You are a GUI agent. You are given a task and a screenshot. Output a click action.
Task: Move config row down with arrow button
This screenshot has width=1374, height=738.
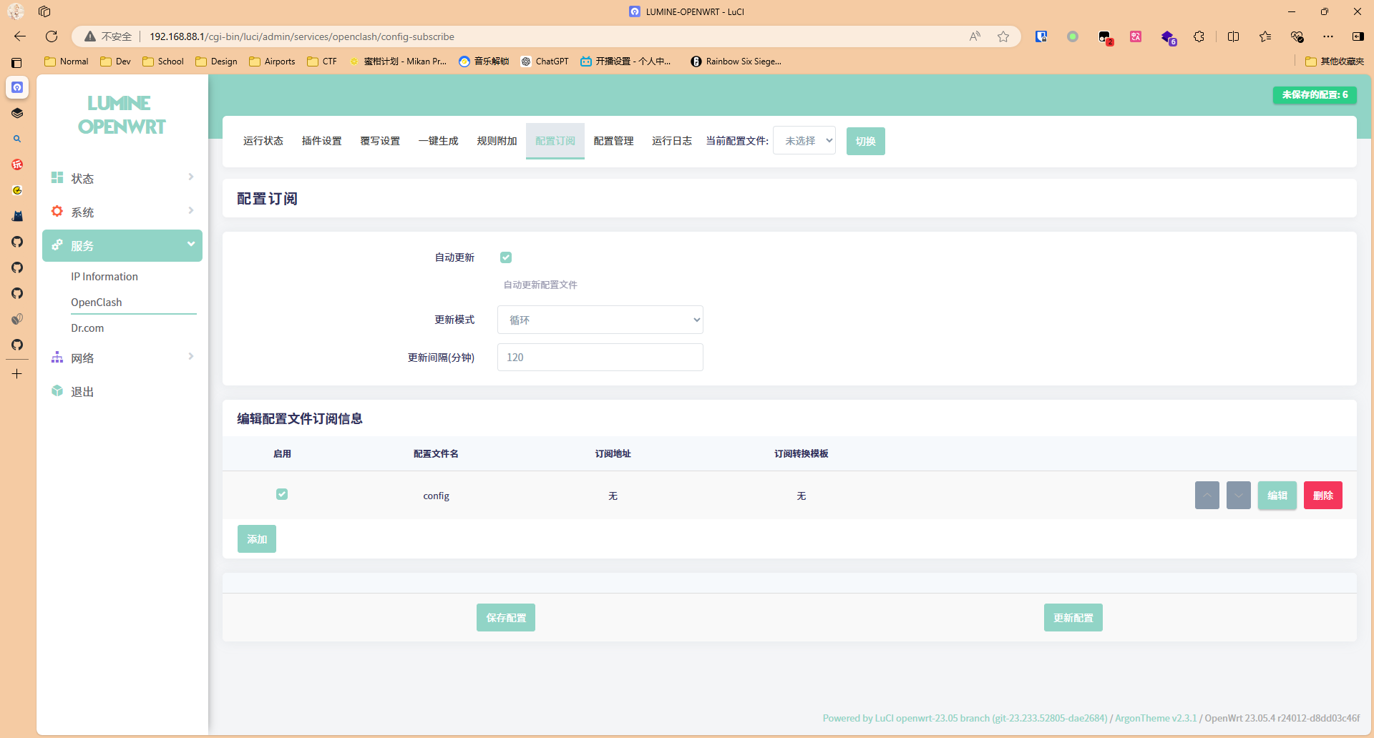(1238, 496)
